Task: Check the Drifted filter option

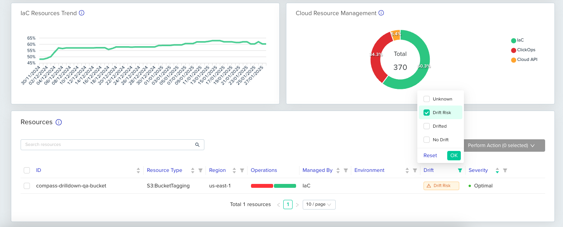Action: 427,126
